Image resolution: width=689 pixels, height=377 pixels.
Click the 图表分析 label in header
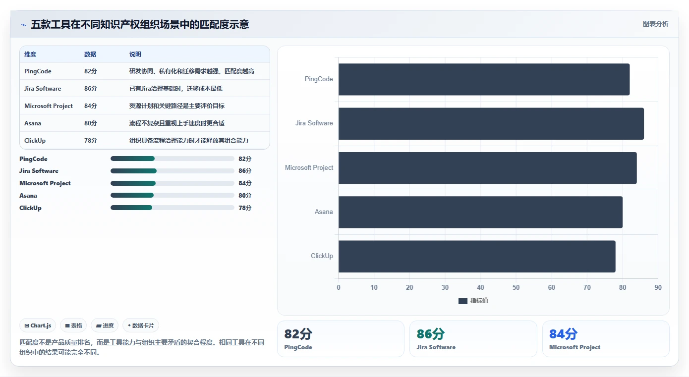655,24
